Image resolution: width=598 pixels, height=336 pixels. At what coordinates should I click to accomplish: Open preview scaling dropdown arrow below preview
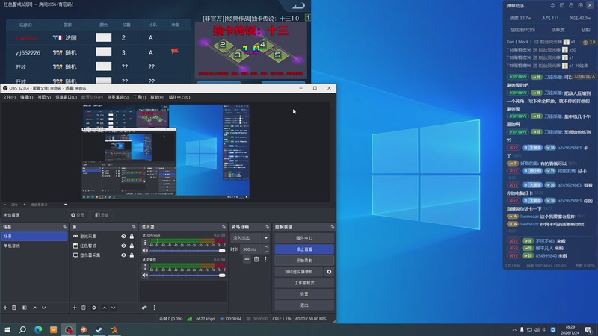pos(66,205)
